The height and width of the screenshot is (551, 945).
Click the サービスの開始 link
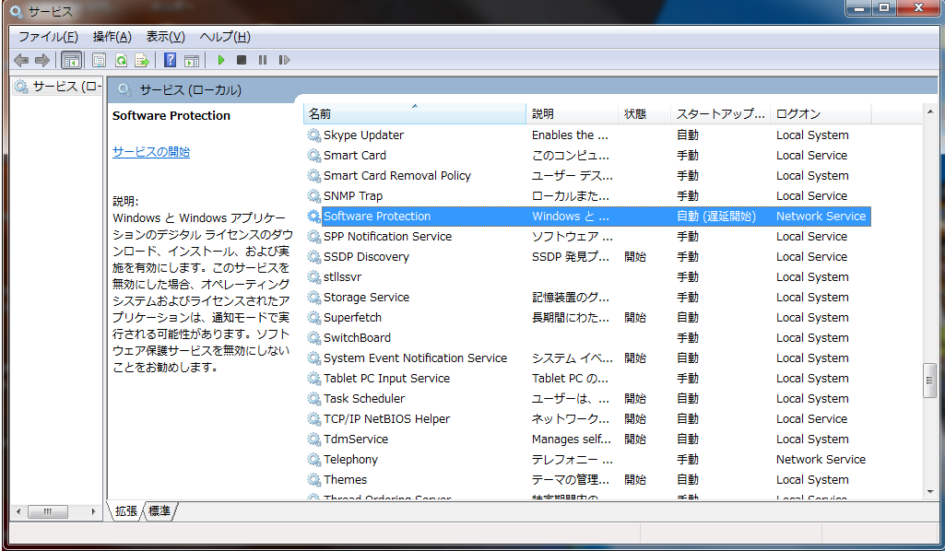(151, 152)
